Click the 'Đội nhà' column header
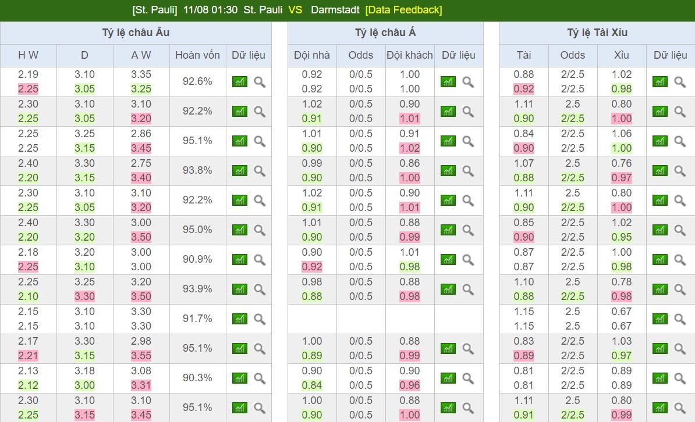The width and height of the screenshot is (695, 422). point(311,55)
